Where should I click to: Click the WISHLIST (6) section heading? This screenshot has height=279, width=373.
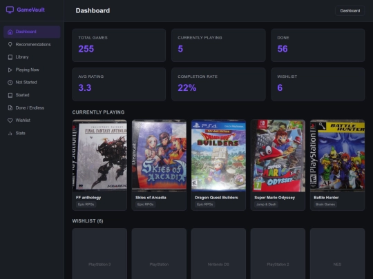[88, 221]
